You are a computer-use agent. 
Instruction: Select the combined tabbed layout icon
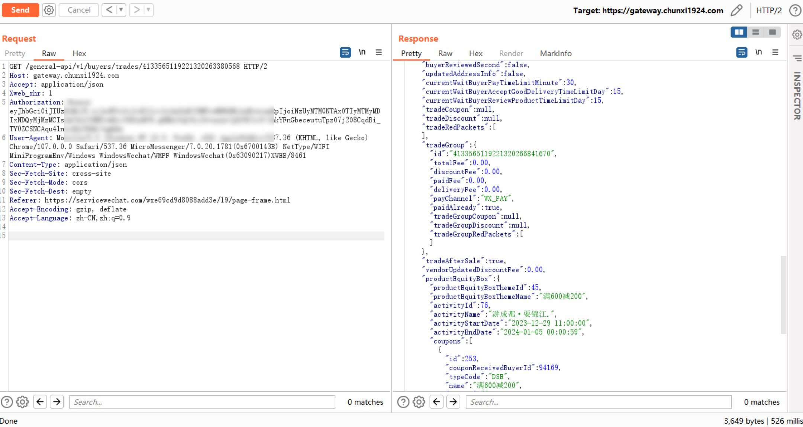click(x=773, y=32)
